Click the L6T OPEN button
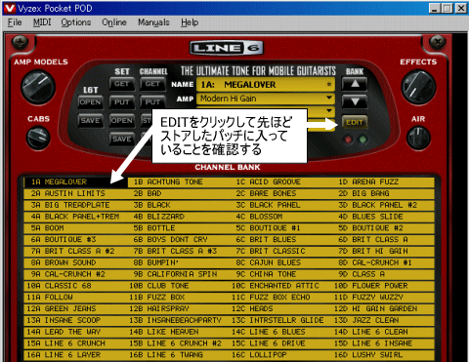Image resolution: width=469 pixels, height=362 pixels. (90, 102)
